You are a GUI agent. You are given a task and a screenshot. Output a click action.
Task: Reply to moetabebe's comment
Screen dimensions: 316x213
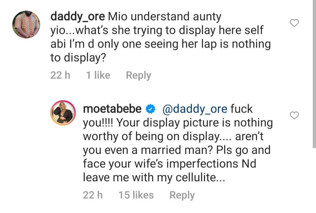[182, 195]
